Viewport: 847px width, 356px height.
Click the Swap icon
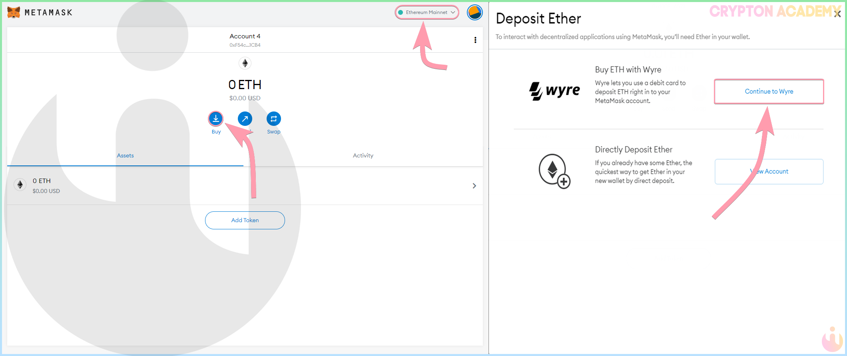274,119
